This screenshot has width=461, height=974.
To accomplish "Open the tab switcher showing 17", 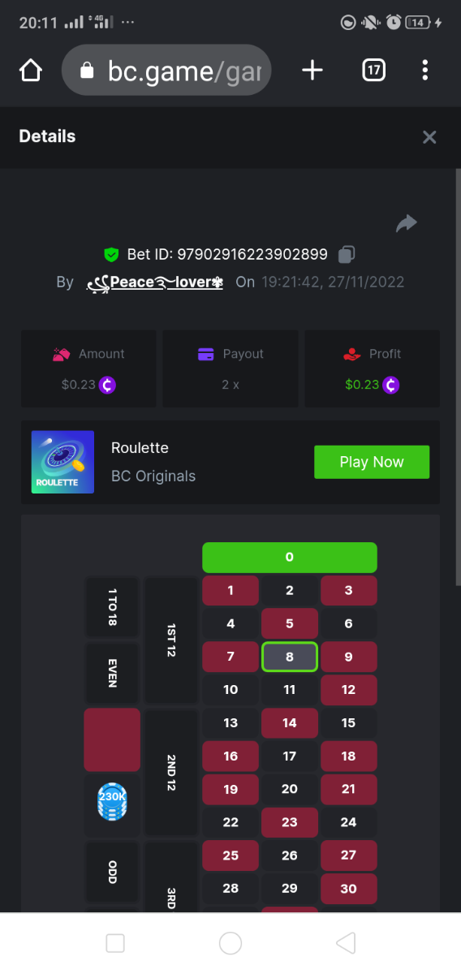I will click(x=373, y=71).
